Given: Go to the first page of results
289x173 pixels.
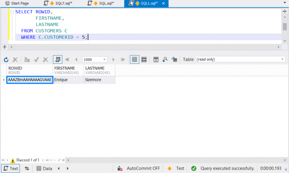Looking at the screenshot, I should coord(67,60).
